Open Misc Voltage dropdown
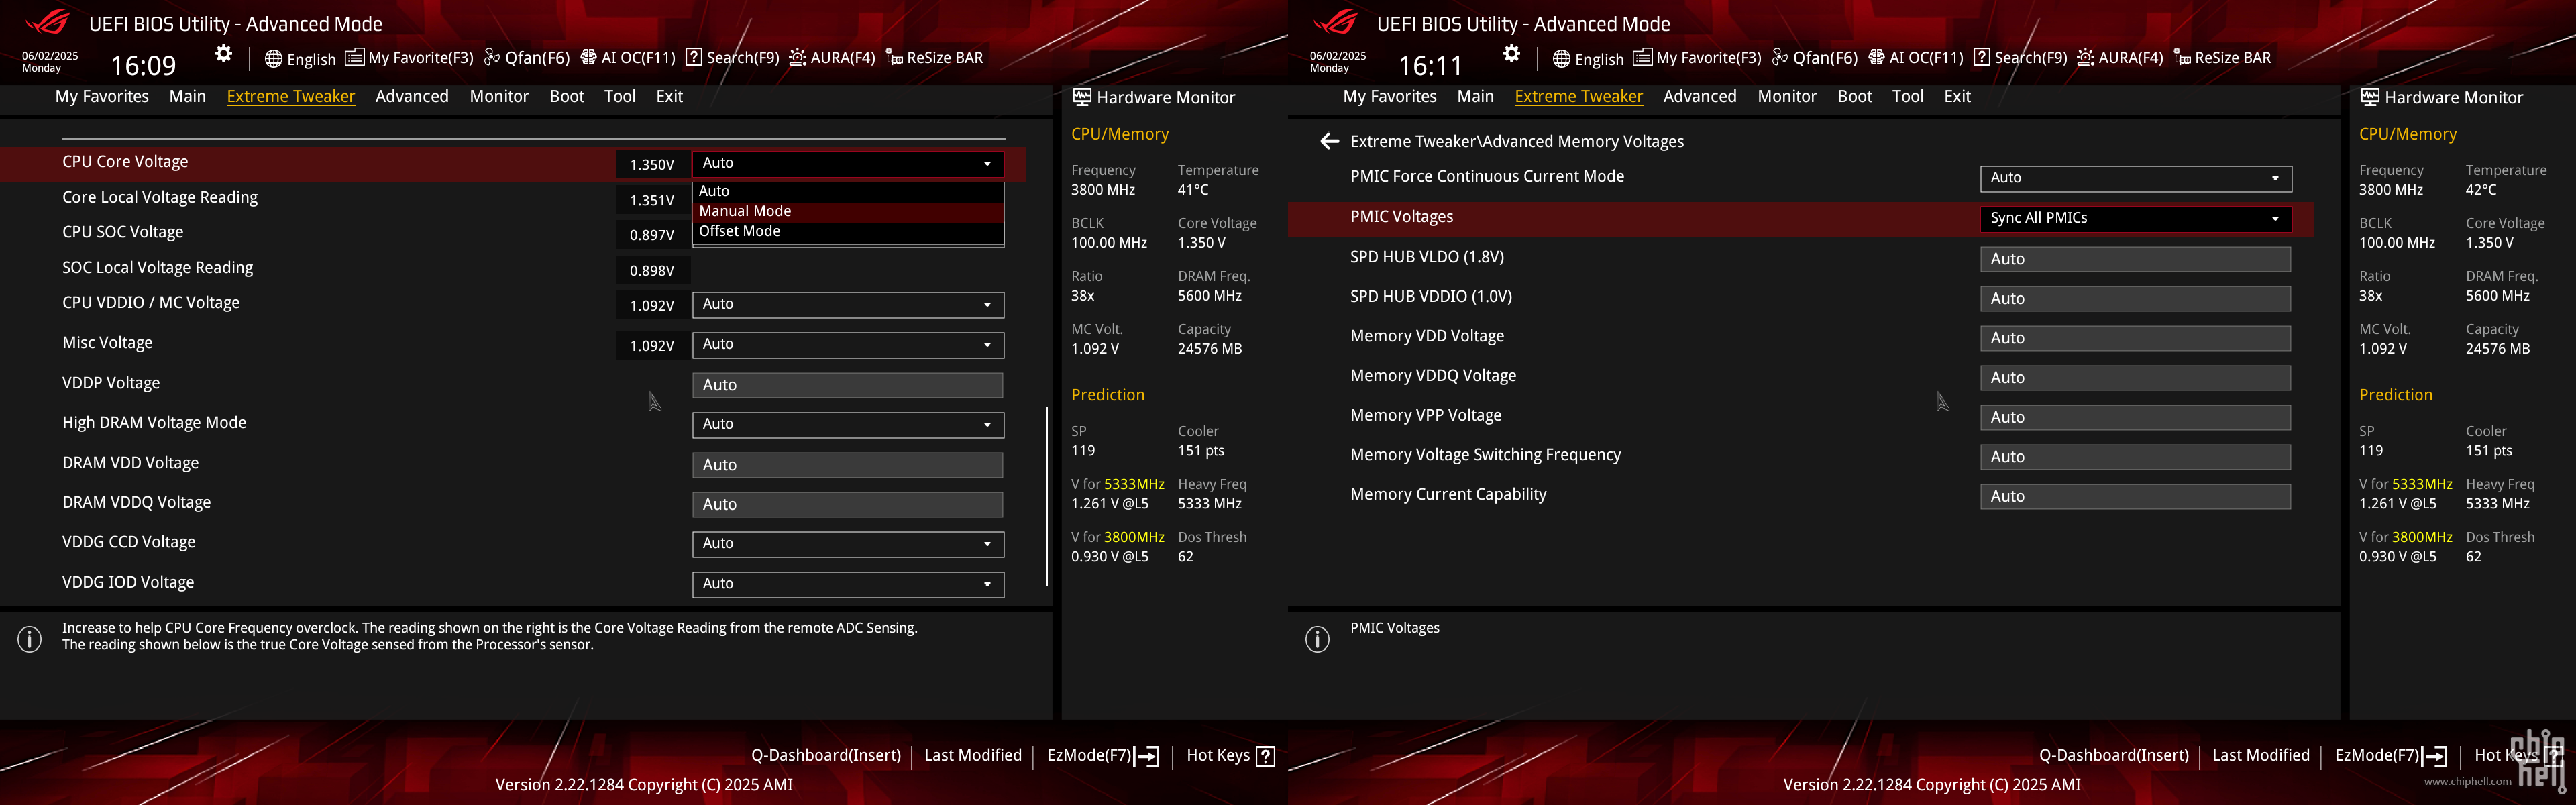 tap(848, 344)
